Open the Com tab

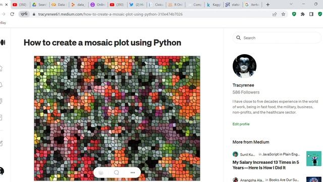[195, 5]
